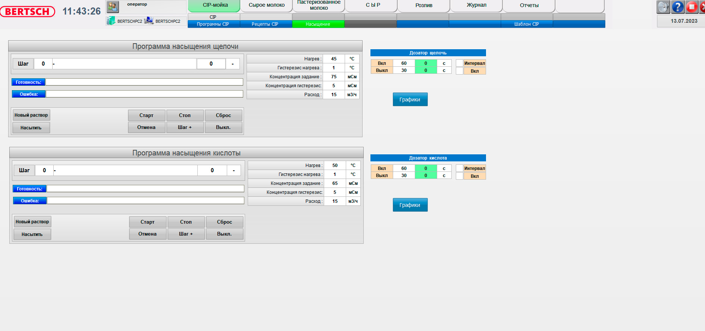Open Графики for the acid doser
Screen dimensions: 705x331
410,205
